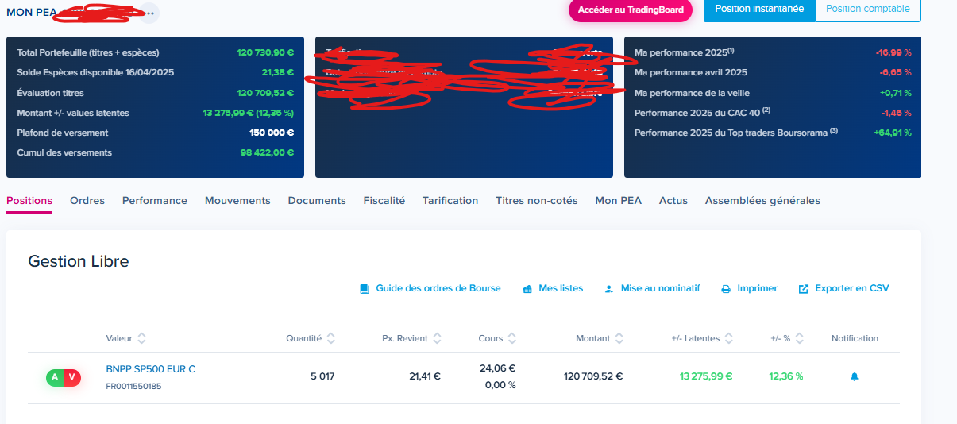Sort the table by Cours column

click(x=512, y=338)
